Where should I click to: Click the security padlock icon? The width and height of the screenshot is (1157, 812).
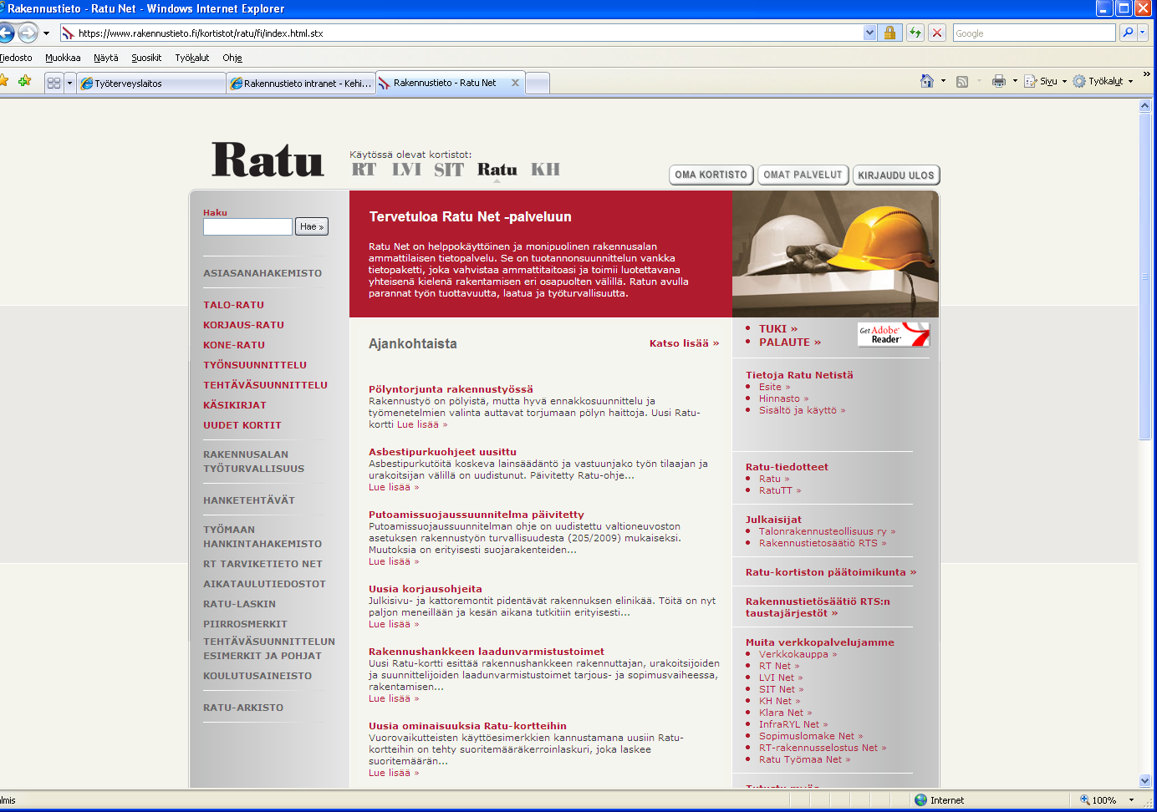click(x=889, y=33)
